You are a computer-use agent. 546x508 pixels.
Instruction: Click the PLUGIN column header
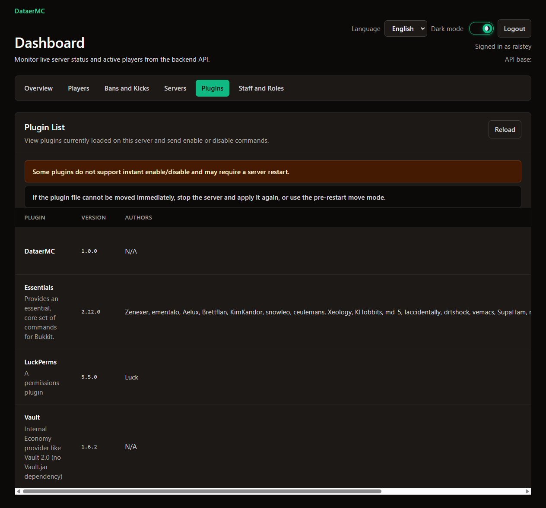pos(35,218)
